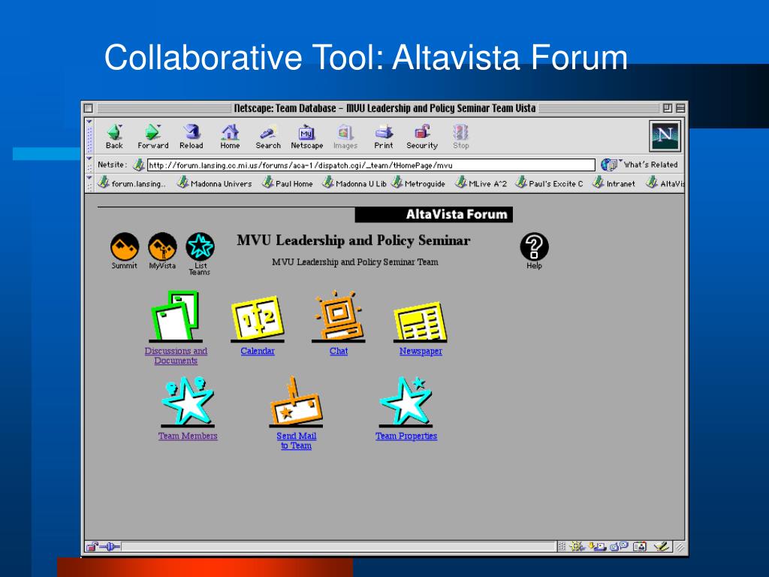Collapse the personal toolbar with its tab
The height and width of the screenshot is (577, 769).
point(89,183)
